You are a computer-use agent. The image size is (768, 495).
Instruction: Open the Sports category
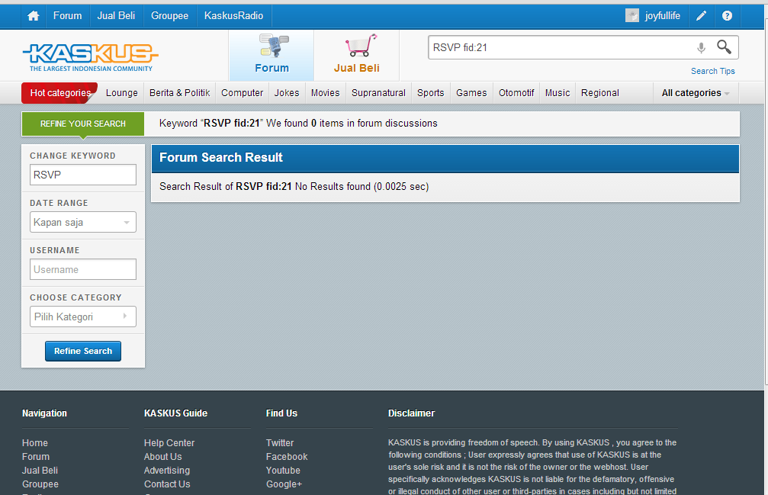[x=431, y=93]
